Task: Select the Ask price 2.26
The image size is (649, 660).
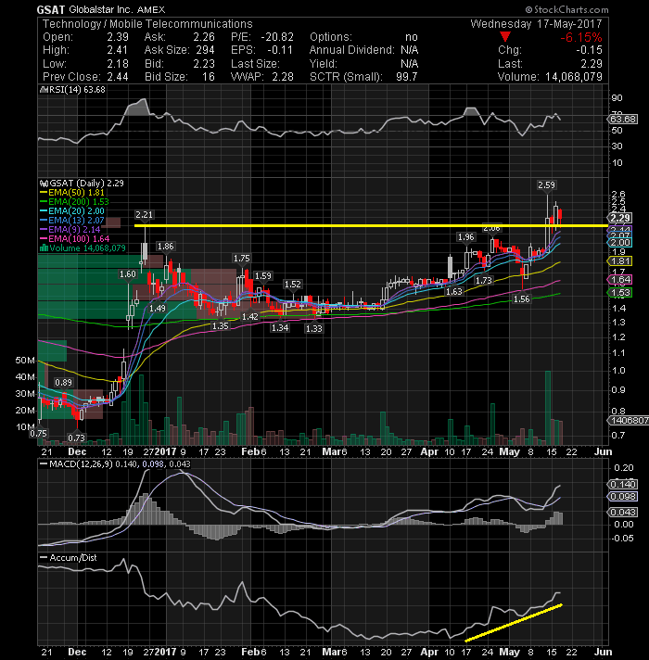Action: [x=204, y=37]
